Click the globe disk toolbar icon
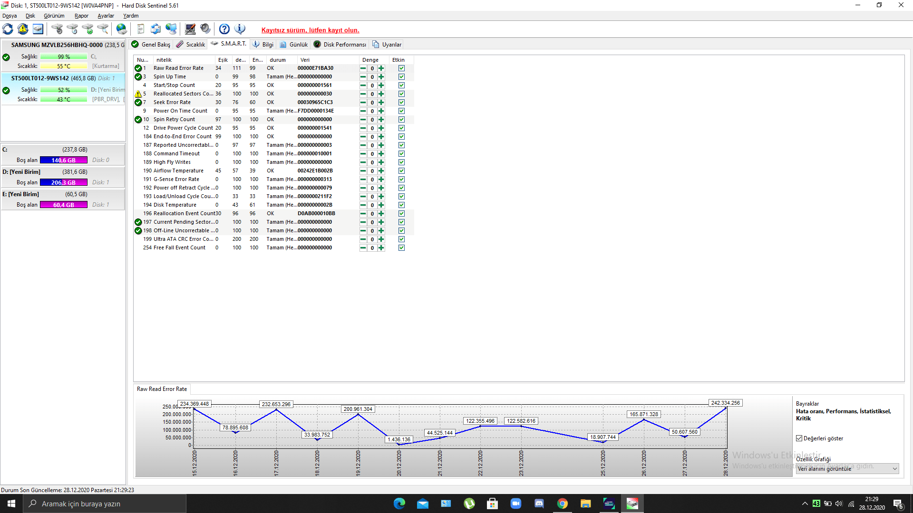The width and height of the screenshot is (913, 513). click(x=122, y=29)
